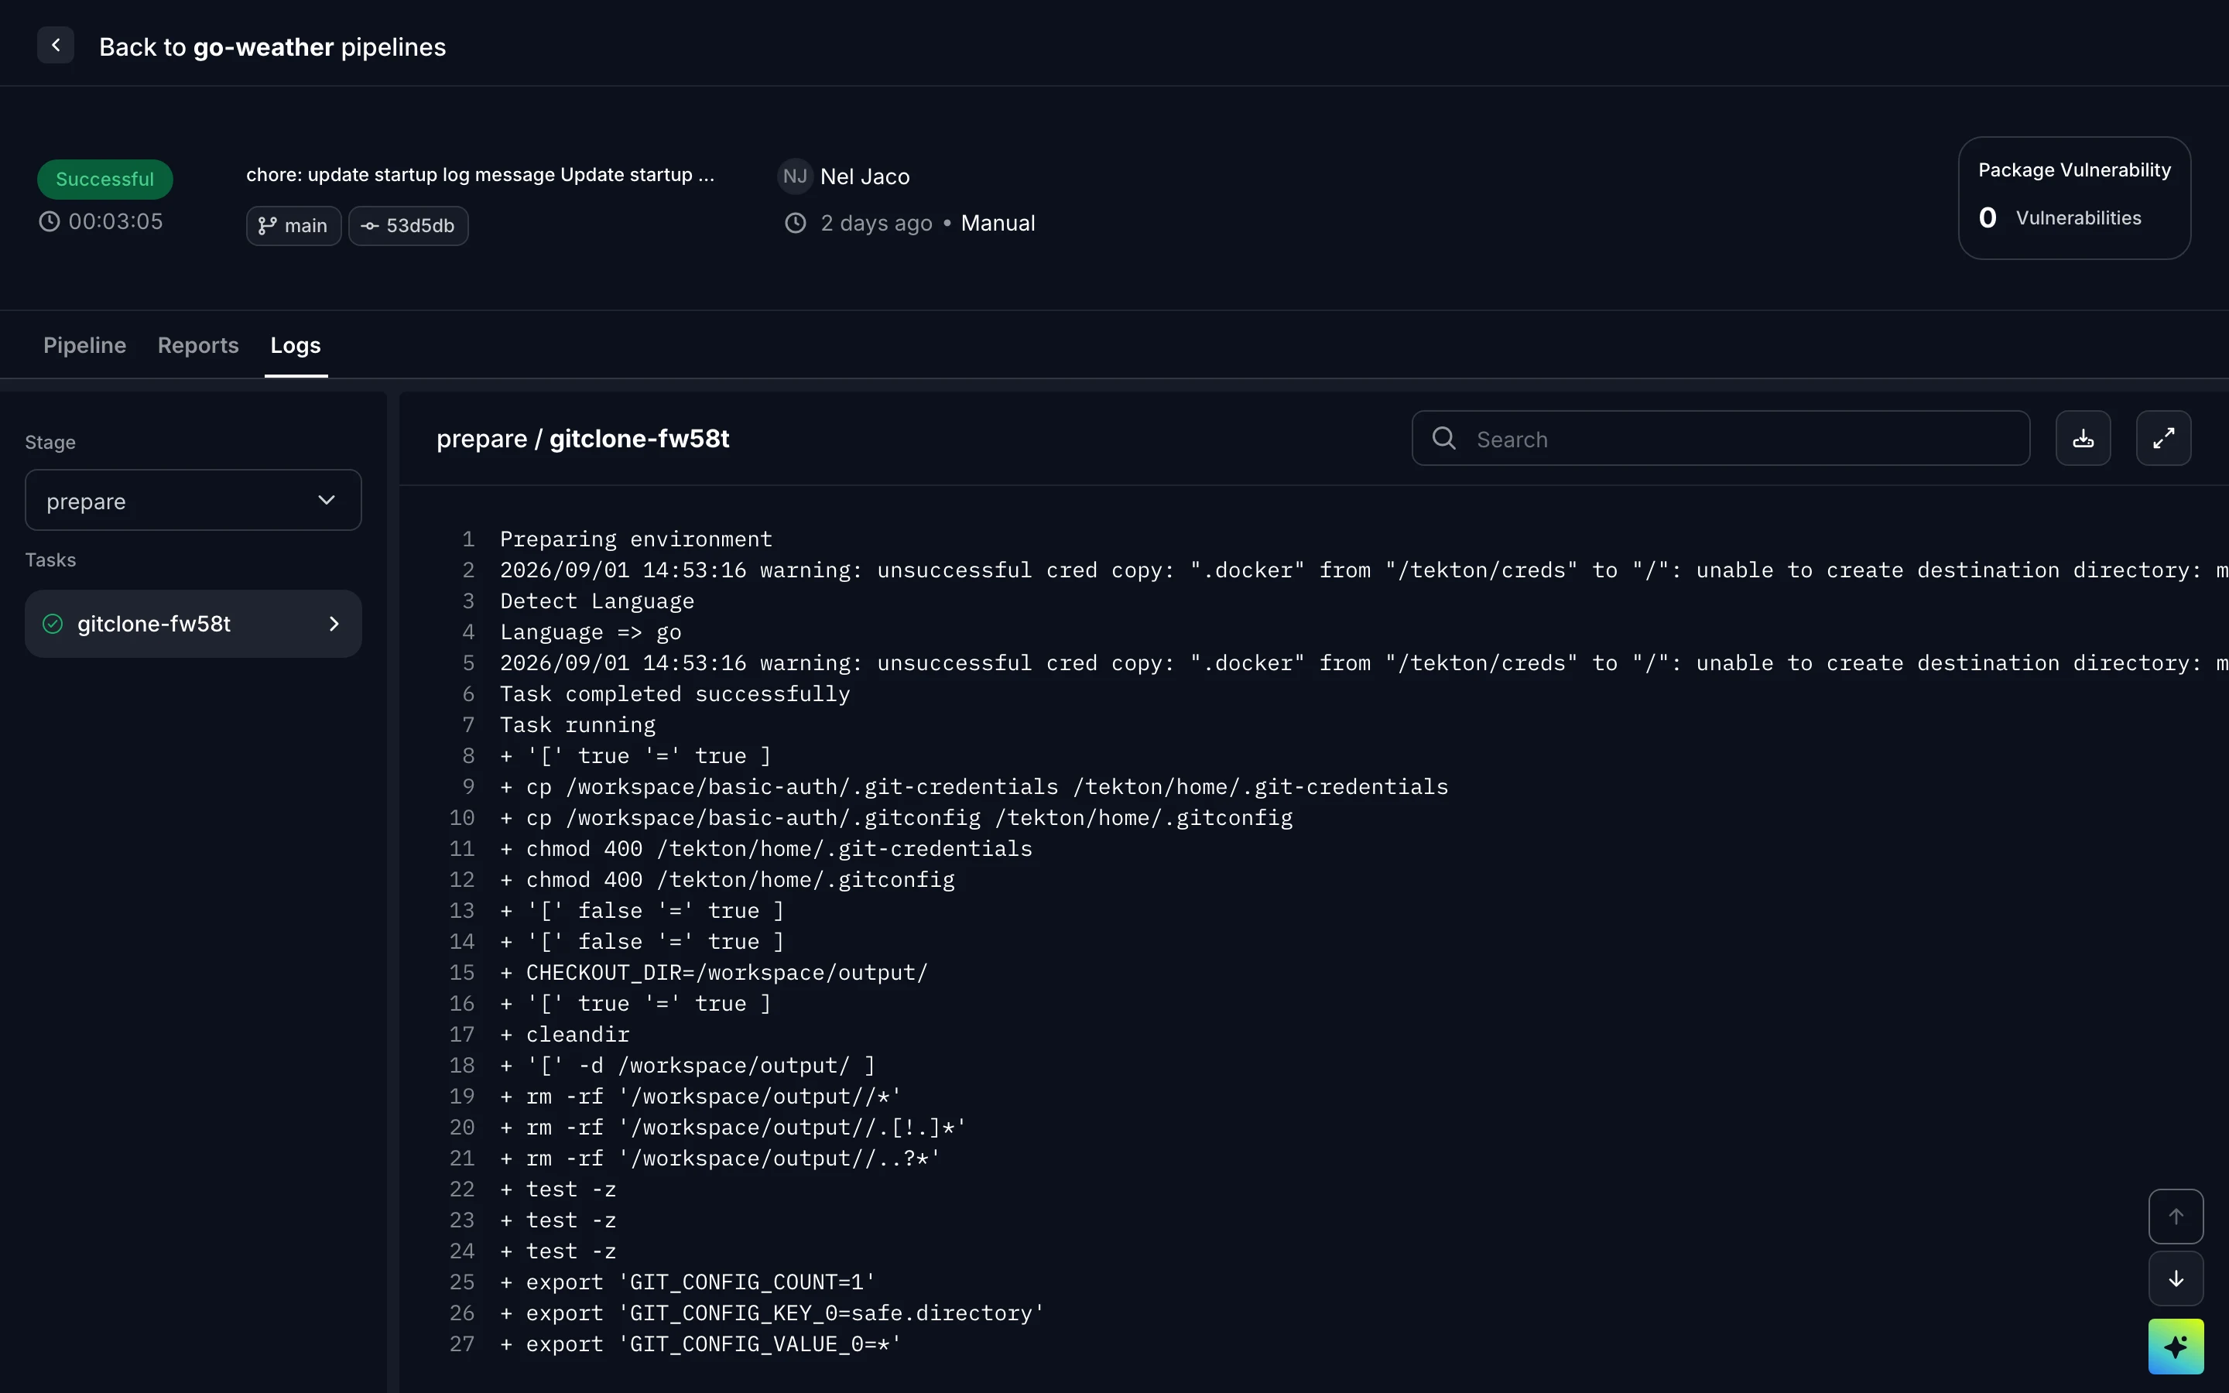Click the log line copying .git-credentials
The height and width of the screenshot is (1393, 2229).
[974, 787]
